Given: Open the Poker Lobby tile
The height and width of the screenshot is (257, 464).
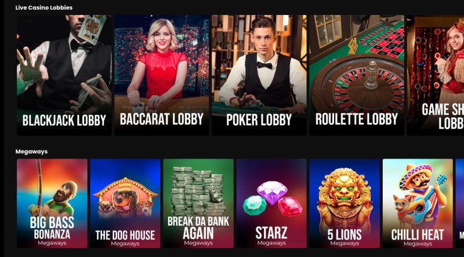Looking at the screenshot, I should click(x=259, y=75).
